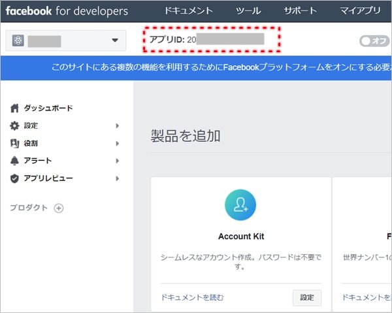
Task: Click the settings gear icon in sidebar
Action: [x=14, y=125]
